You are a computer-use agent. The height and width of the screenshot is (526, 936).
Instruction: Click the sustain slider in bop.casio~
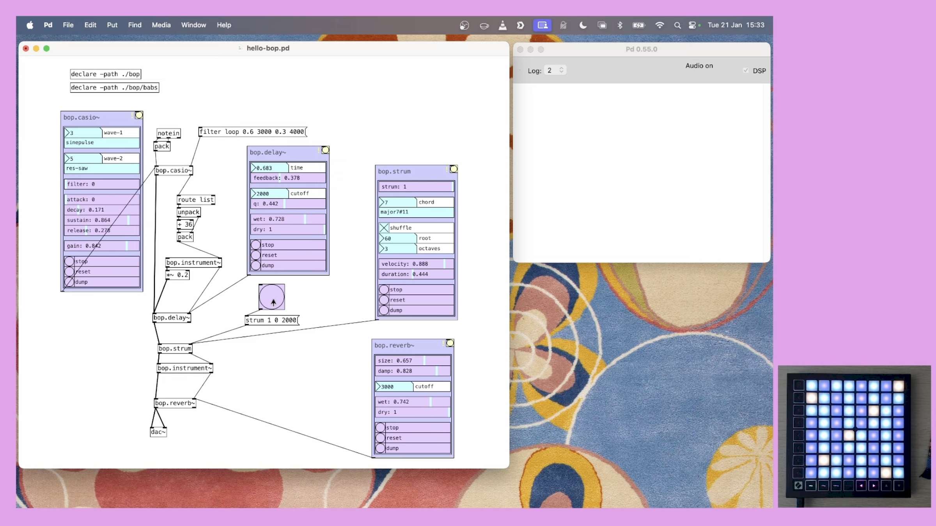click(102, 220)
